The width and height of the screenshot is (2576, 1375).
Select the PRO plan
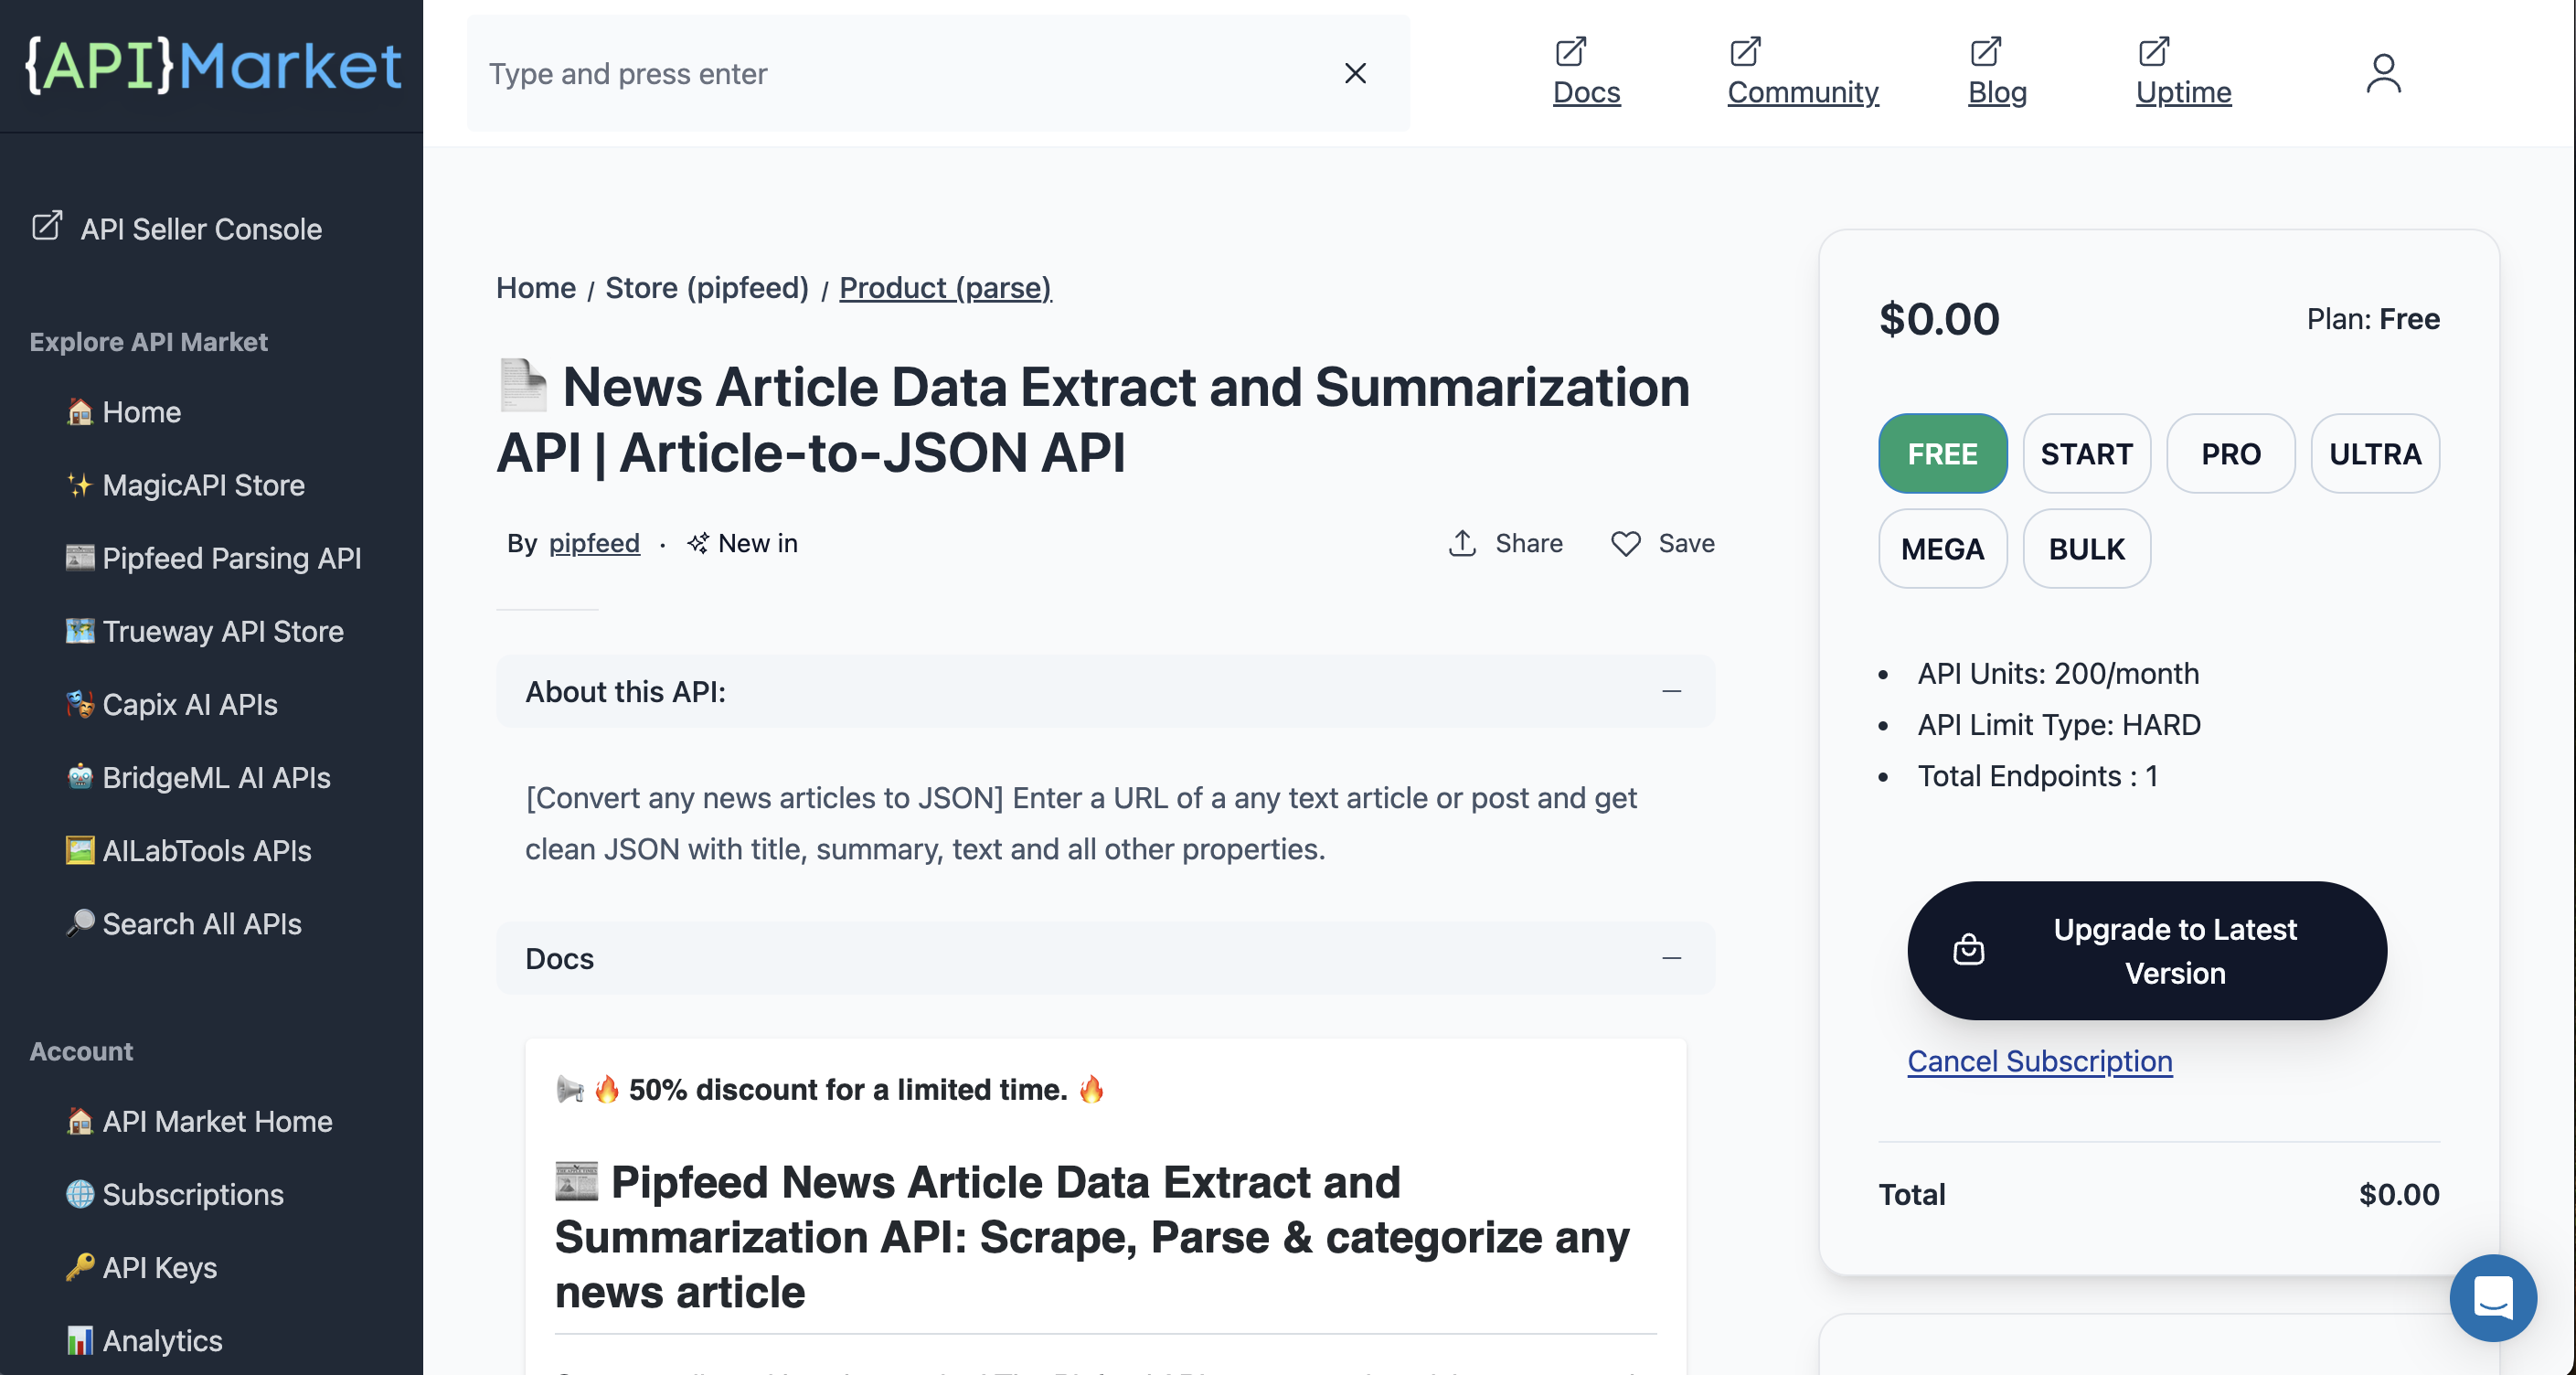click(x=2230, y=453)
